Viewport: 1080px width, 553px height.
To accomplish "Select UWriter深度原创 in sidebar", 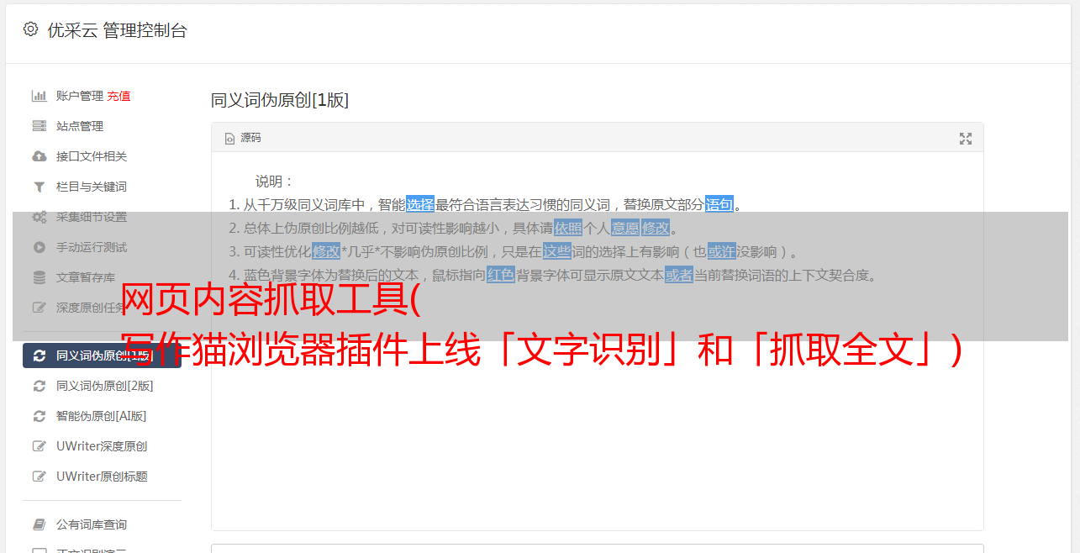I will (102, 446).
